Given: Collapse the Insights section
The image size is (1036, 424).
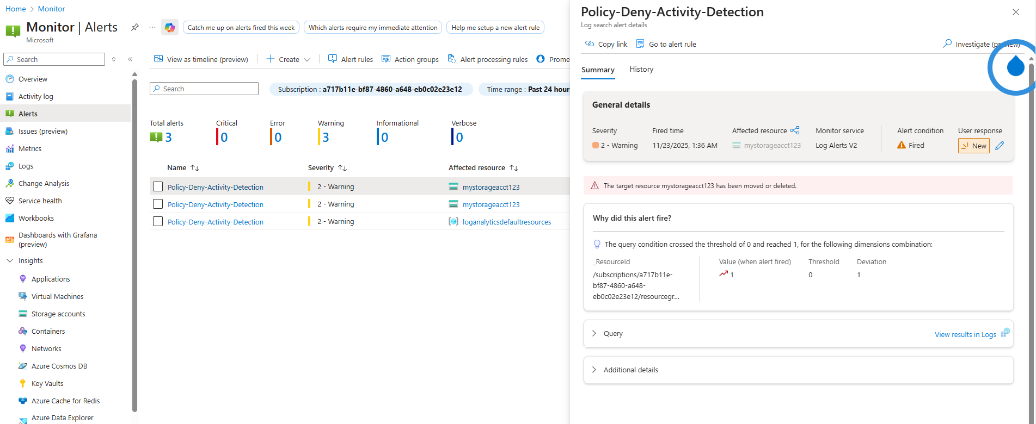Looking at the screenshot, I should pyautogui.click(x=10, y=260).
